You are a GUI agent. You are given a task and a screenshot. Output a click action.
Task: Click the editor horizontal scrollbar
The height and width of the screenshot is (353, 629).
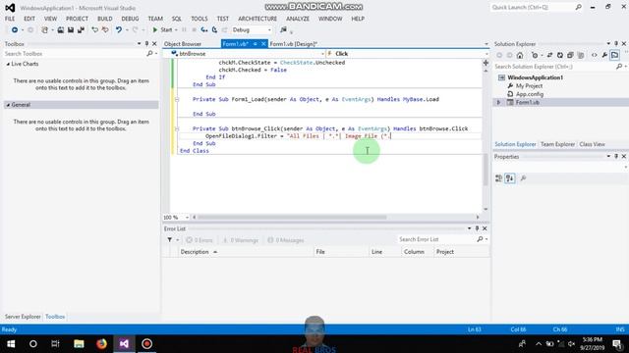[x=292, y=218]
